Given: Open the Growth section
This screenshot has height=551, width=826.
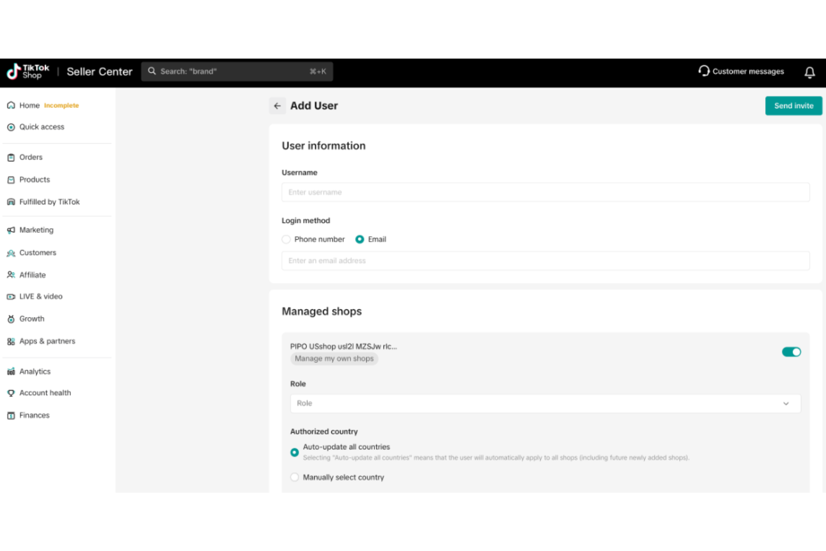Looking at the screenshot, I should [x=32, y=318].
